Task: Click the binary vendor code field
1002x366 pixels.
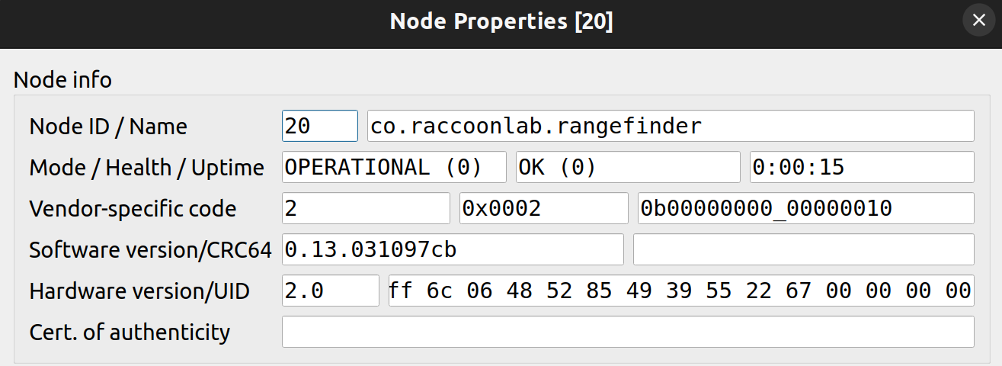Action: click(806, 208)
